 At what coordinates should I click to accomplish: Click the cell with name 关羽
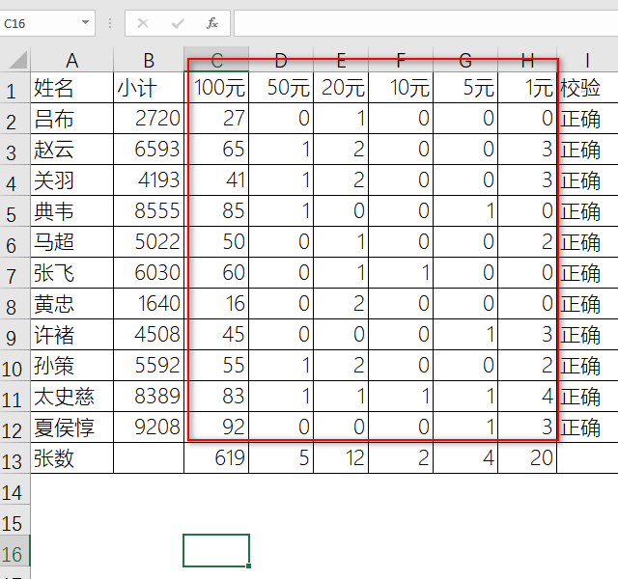tap(71, 180)
